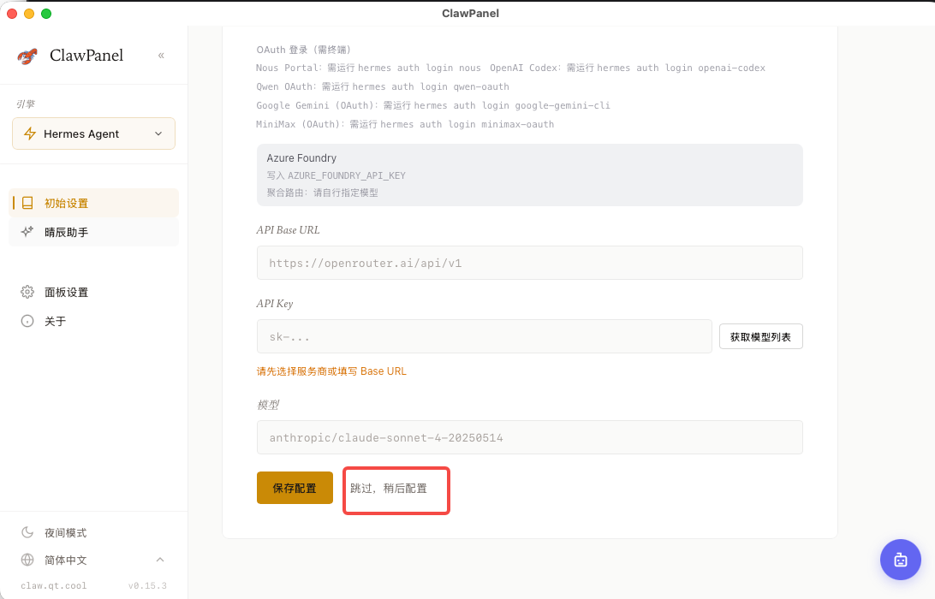Screen dimensions: 935x599
Task: Click the info circle icon beside 关于
Action: tap(27, 321)
